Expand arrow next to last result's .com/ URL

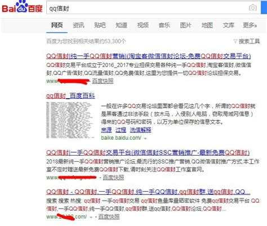point(91,218)
